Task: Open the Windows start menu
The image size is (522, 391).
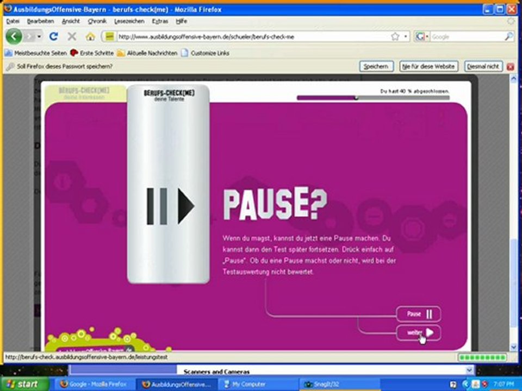Action: tap(22, 384)
